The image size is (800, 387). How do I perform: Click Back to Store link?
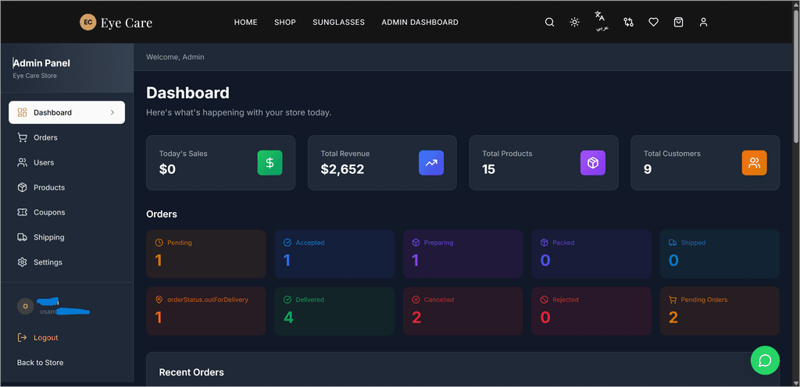tap(41, 363)
